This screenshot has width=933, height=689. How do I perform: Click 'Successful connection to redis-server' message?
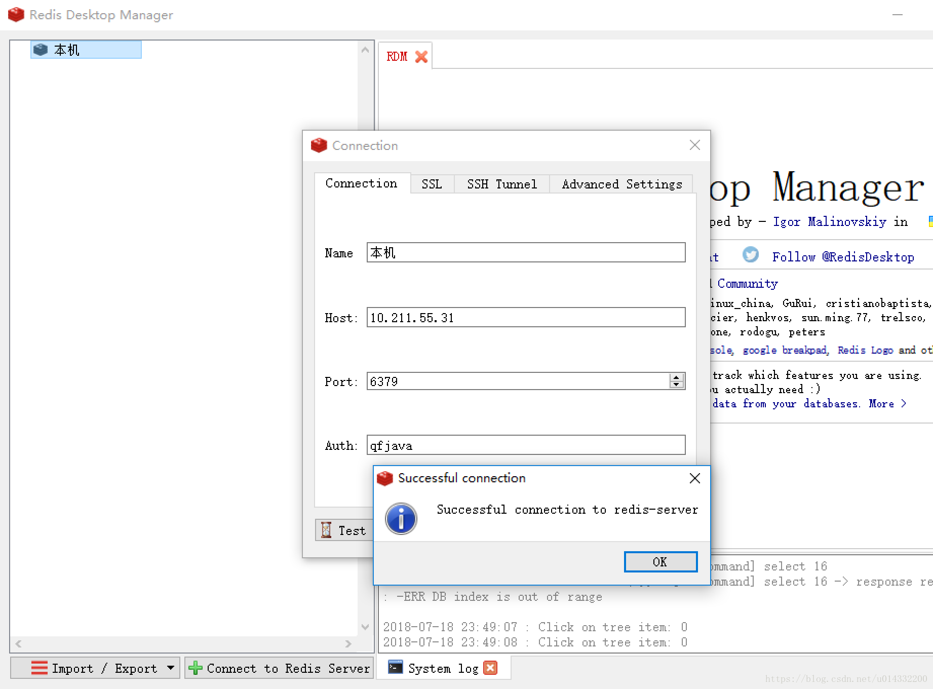(567, 510)
